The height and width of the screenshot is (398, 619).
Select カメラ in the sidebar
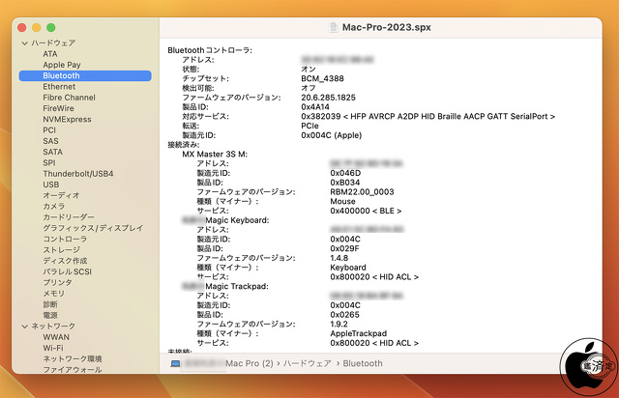coord(54,207)
